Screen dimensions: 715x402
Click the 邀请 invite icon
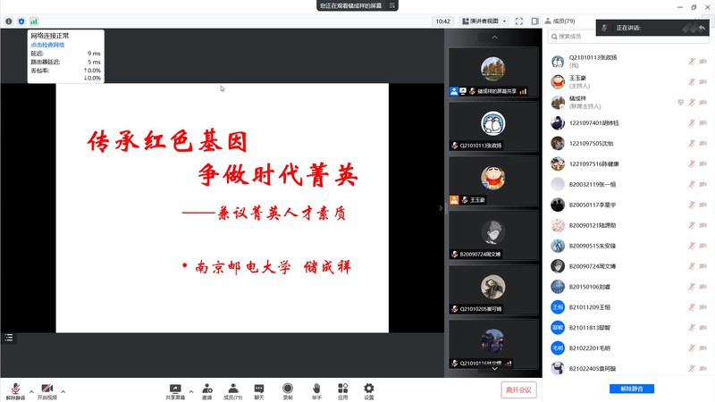207,390
